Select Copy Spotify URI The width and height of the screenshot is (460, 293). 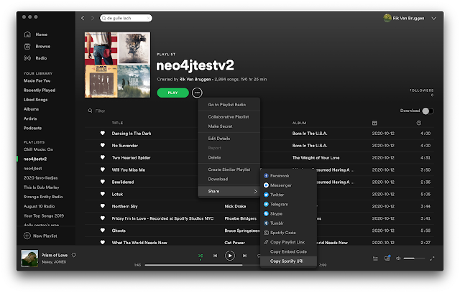288,261
